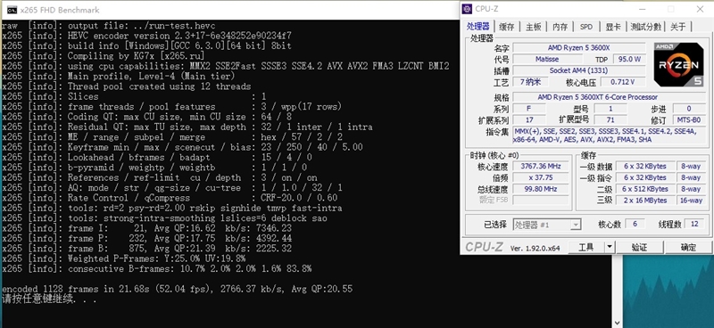
Task: Click the bus speed 99.80 MHz
Action: pyautogui.click(x=541, y=189)
